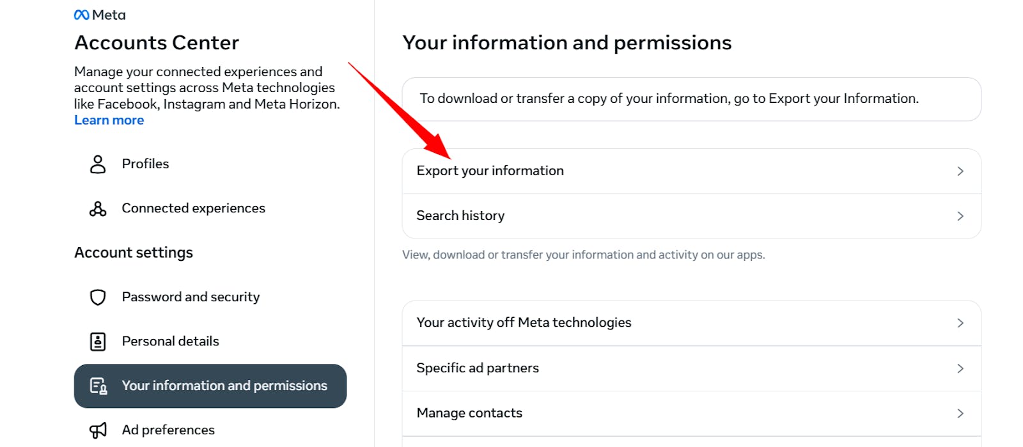Click the Your information and permissions icon

(98, 386)
